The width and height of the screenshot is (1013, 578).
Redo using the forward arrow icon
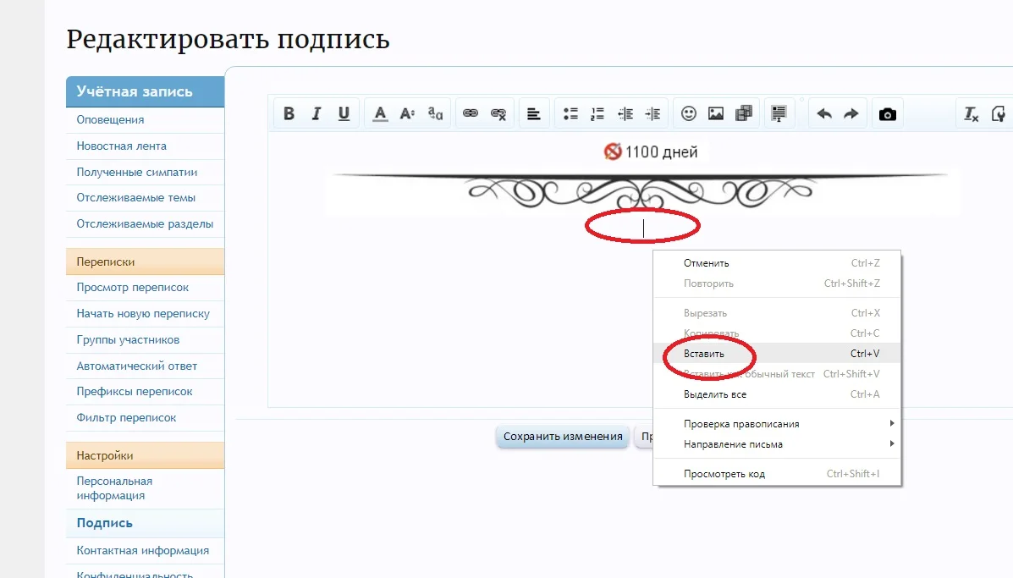coord(851,113)
